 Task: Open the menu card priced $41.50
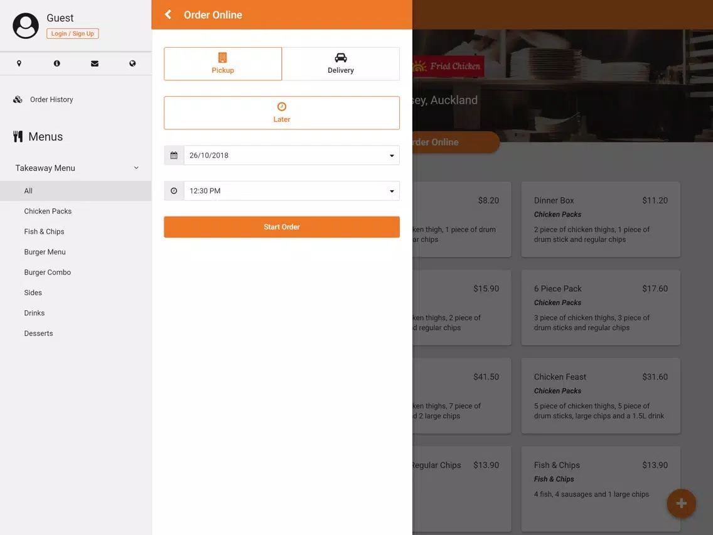(462, 396)
